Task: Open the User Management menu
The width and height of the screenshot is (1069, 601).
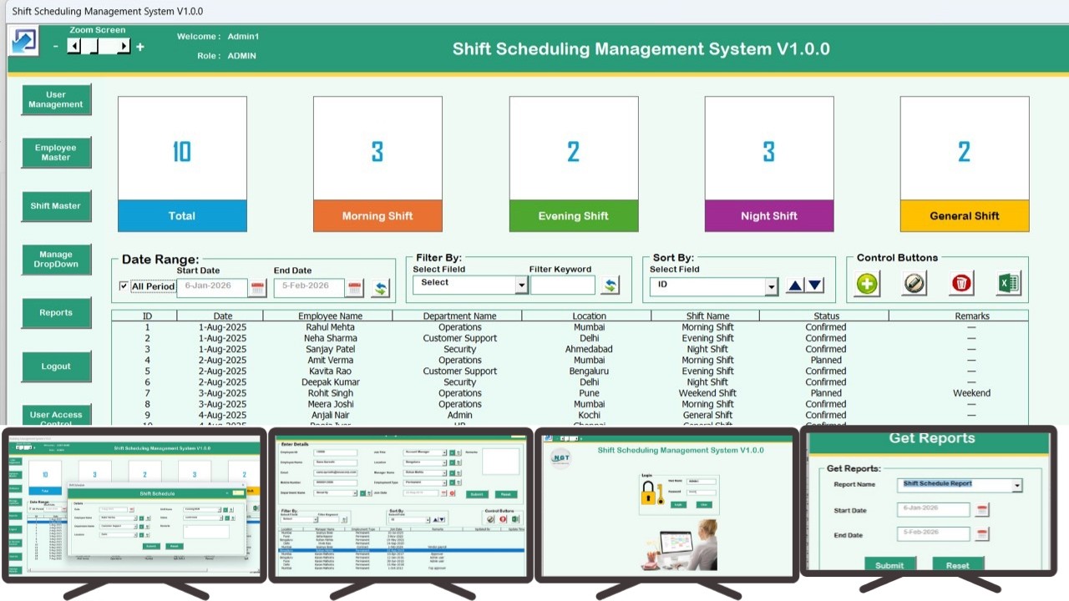Action: tap(56, 99)
